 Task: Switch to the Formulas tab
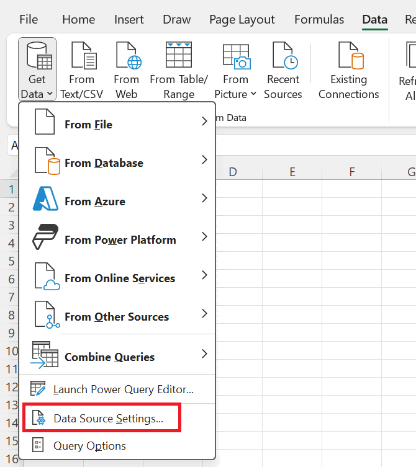pyautogui.click(x=319, y=20)
